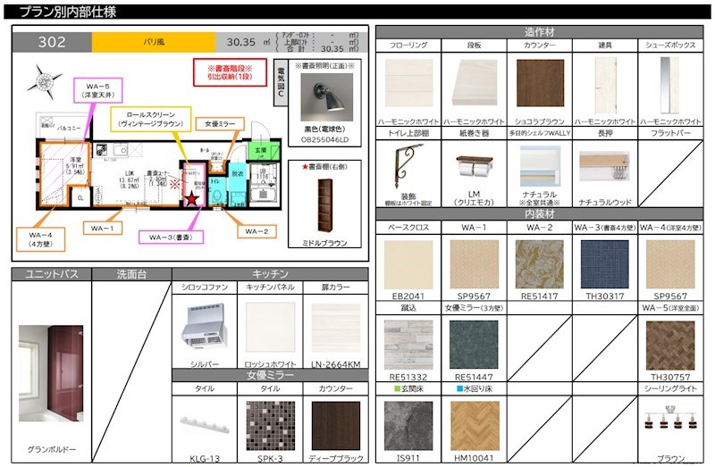This screenshot has height=467, width=715.
Task: Select the 造作材 section header
Action: [539, 31]
